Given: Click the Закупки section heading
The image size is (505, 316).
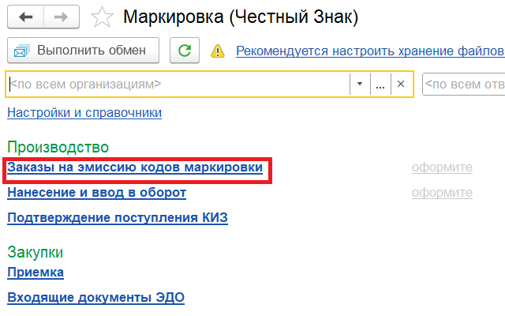Looking at the screenshot, I should click(x=35, y=252).
